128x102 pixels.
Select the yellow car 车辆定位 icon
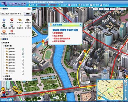coord(20,20)
